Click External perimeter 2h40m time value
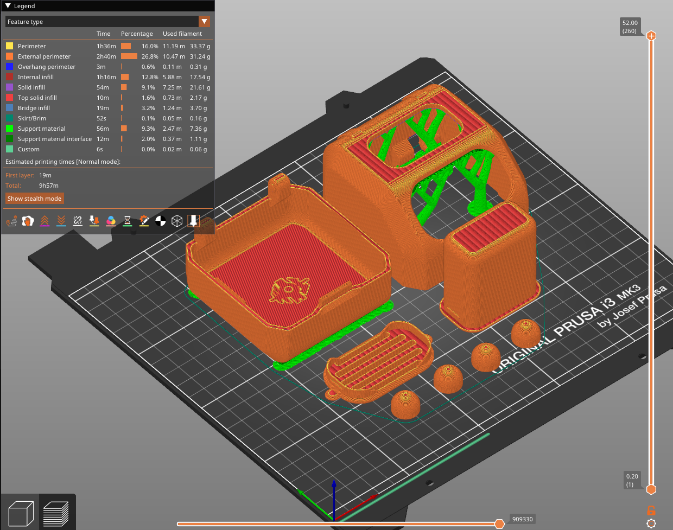The height and width of the screenshot is (530, 673). 106,56
